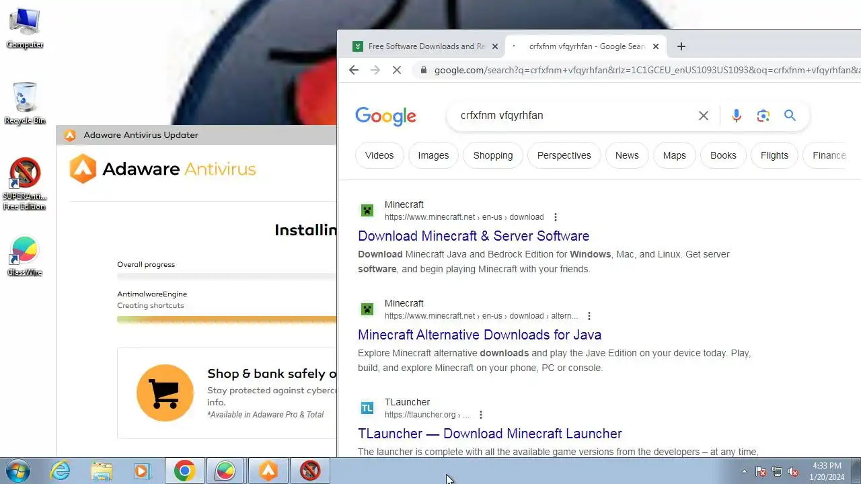This screenshot has height=484, width=861.
Task: Open Internet Explorer from taskbar
Action: (x=61, y=471)
